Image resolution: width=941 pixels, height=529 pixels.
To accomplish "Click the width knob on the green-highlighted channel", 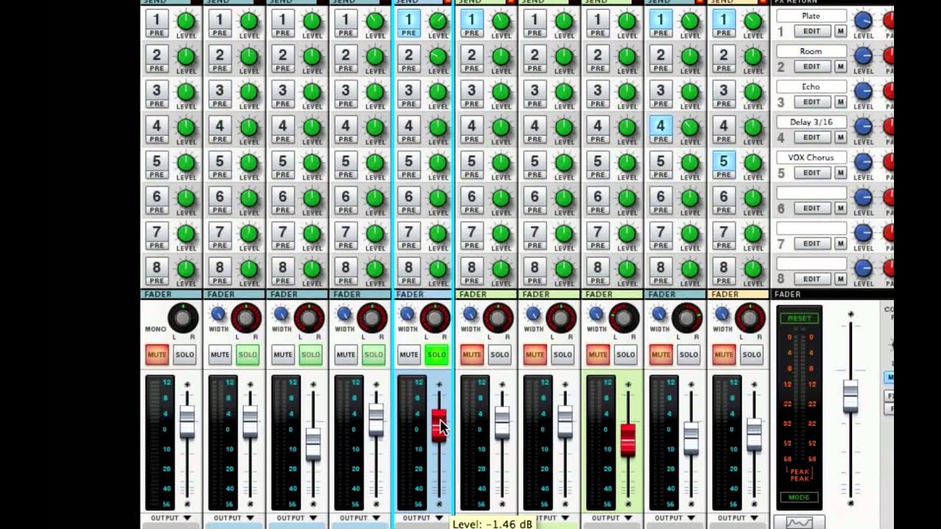I will pyautogui.click(x=595, y=314).
